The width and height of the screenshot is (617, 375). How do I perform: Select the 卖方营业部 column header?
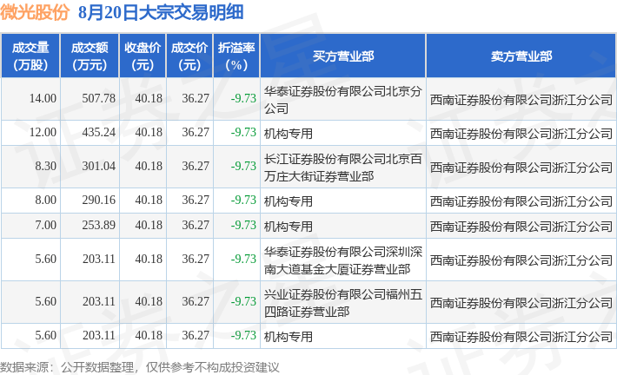tap(521, 56)
